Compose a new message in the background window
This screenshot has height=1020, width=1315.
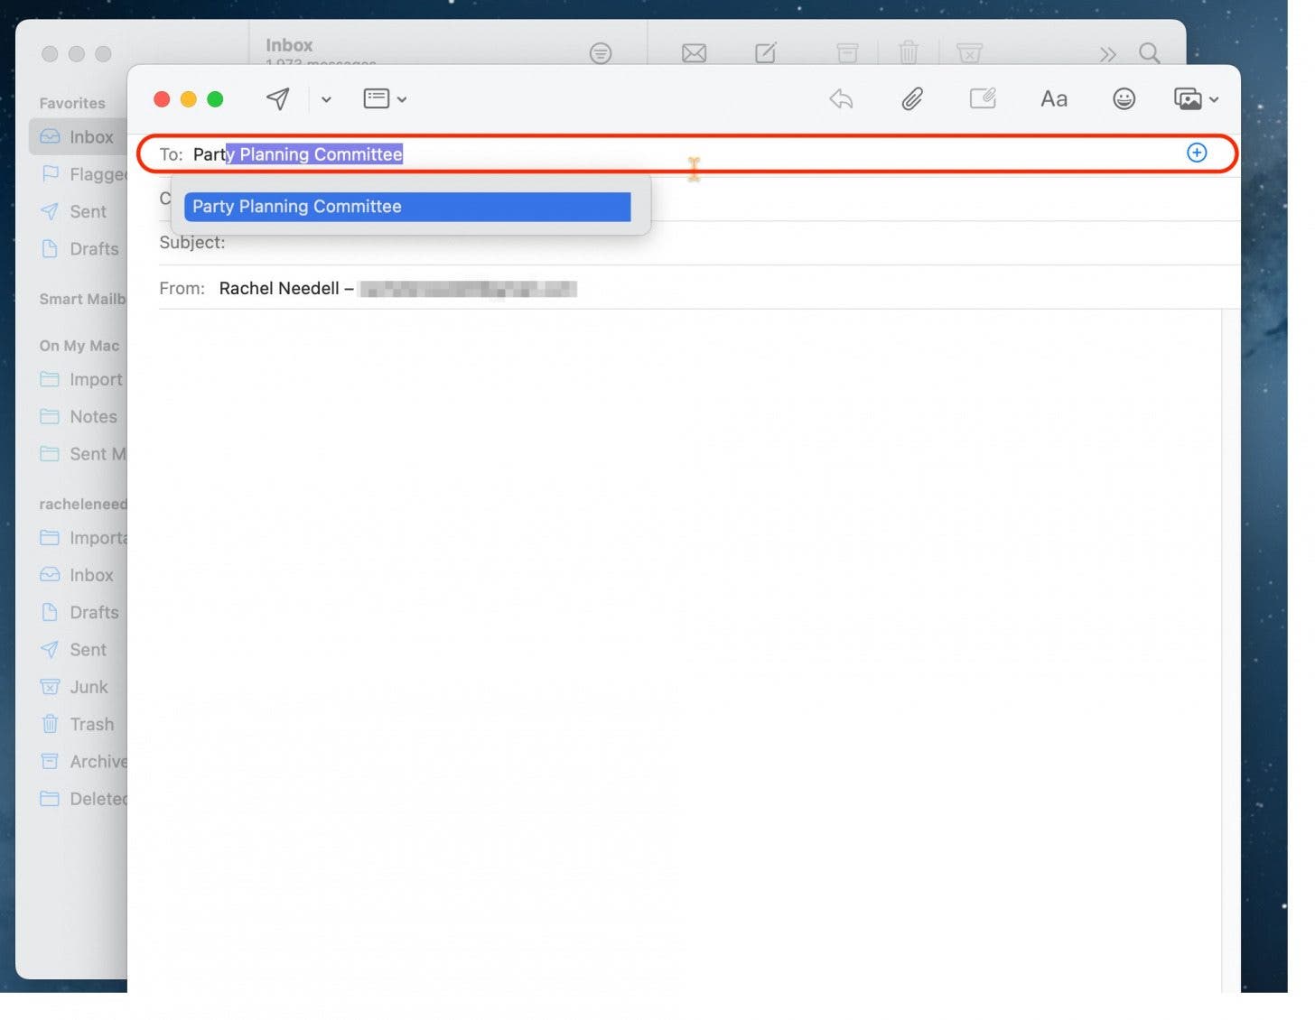764,53
